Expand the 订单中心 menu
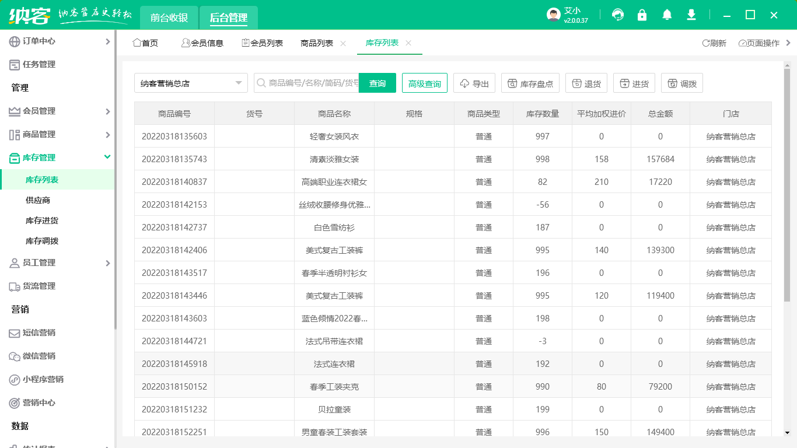The width and height of the screenshot is (797, 448). click(x=58, y=41)
